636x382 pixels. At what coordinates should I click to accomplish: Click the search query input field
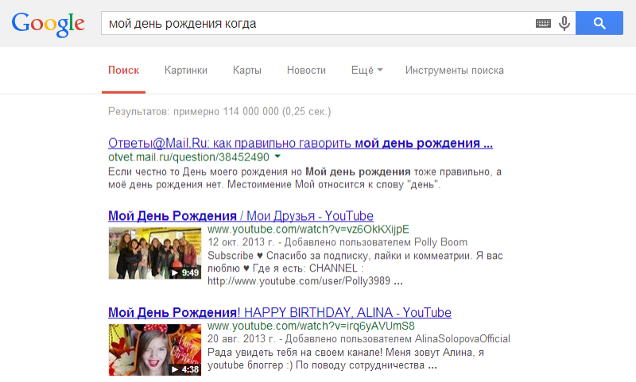click(318, 24)
